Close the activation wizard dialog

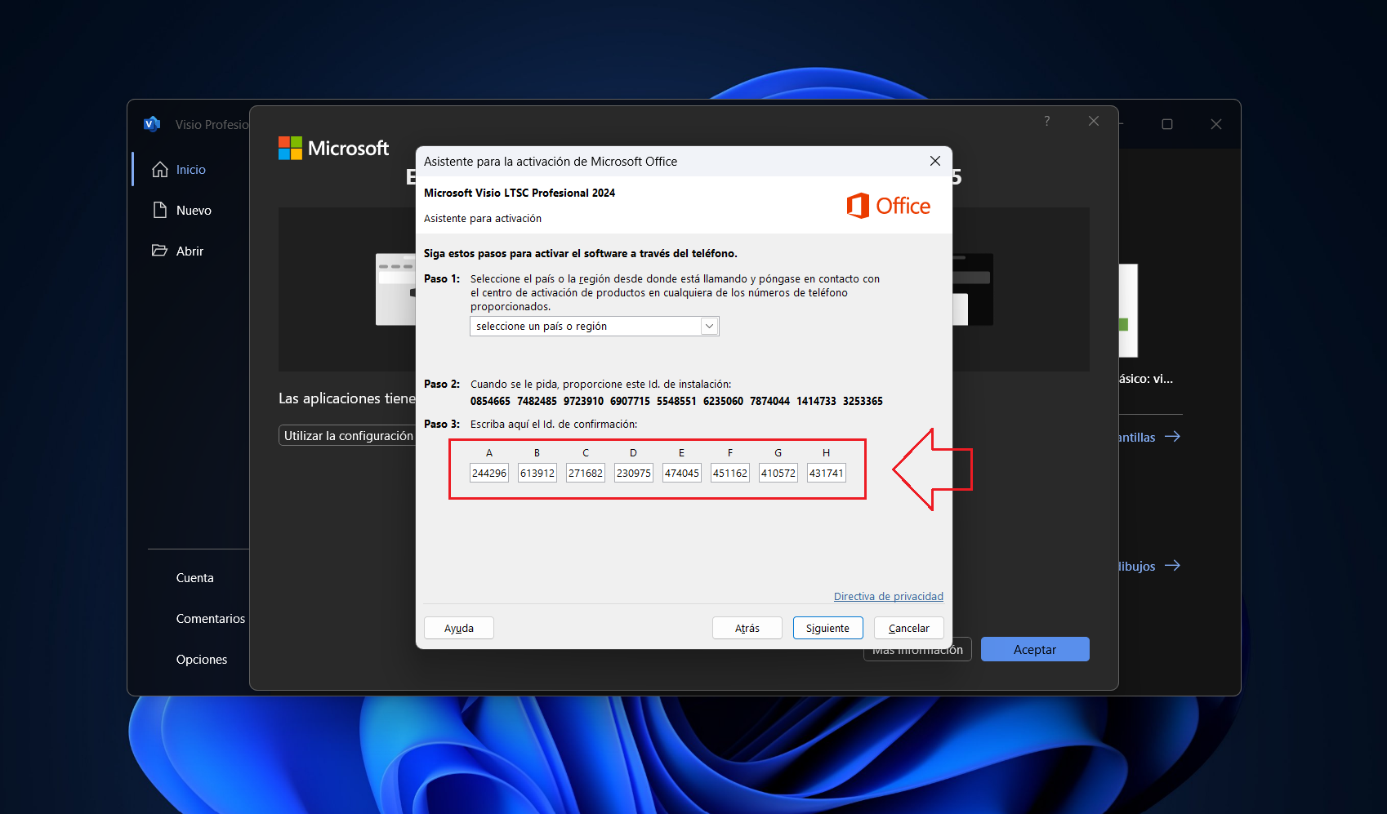click(x=935, y=161)
